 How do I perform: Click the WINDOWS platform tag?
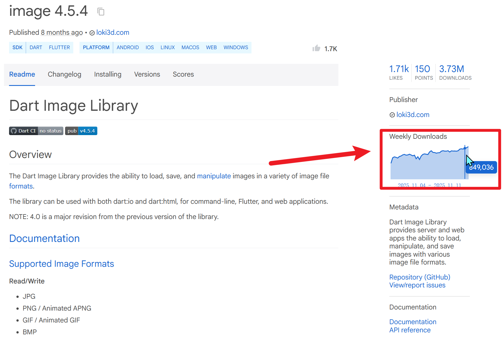(x=236, y=47)
